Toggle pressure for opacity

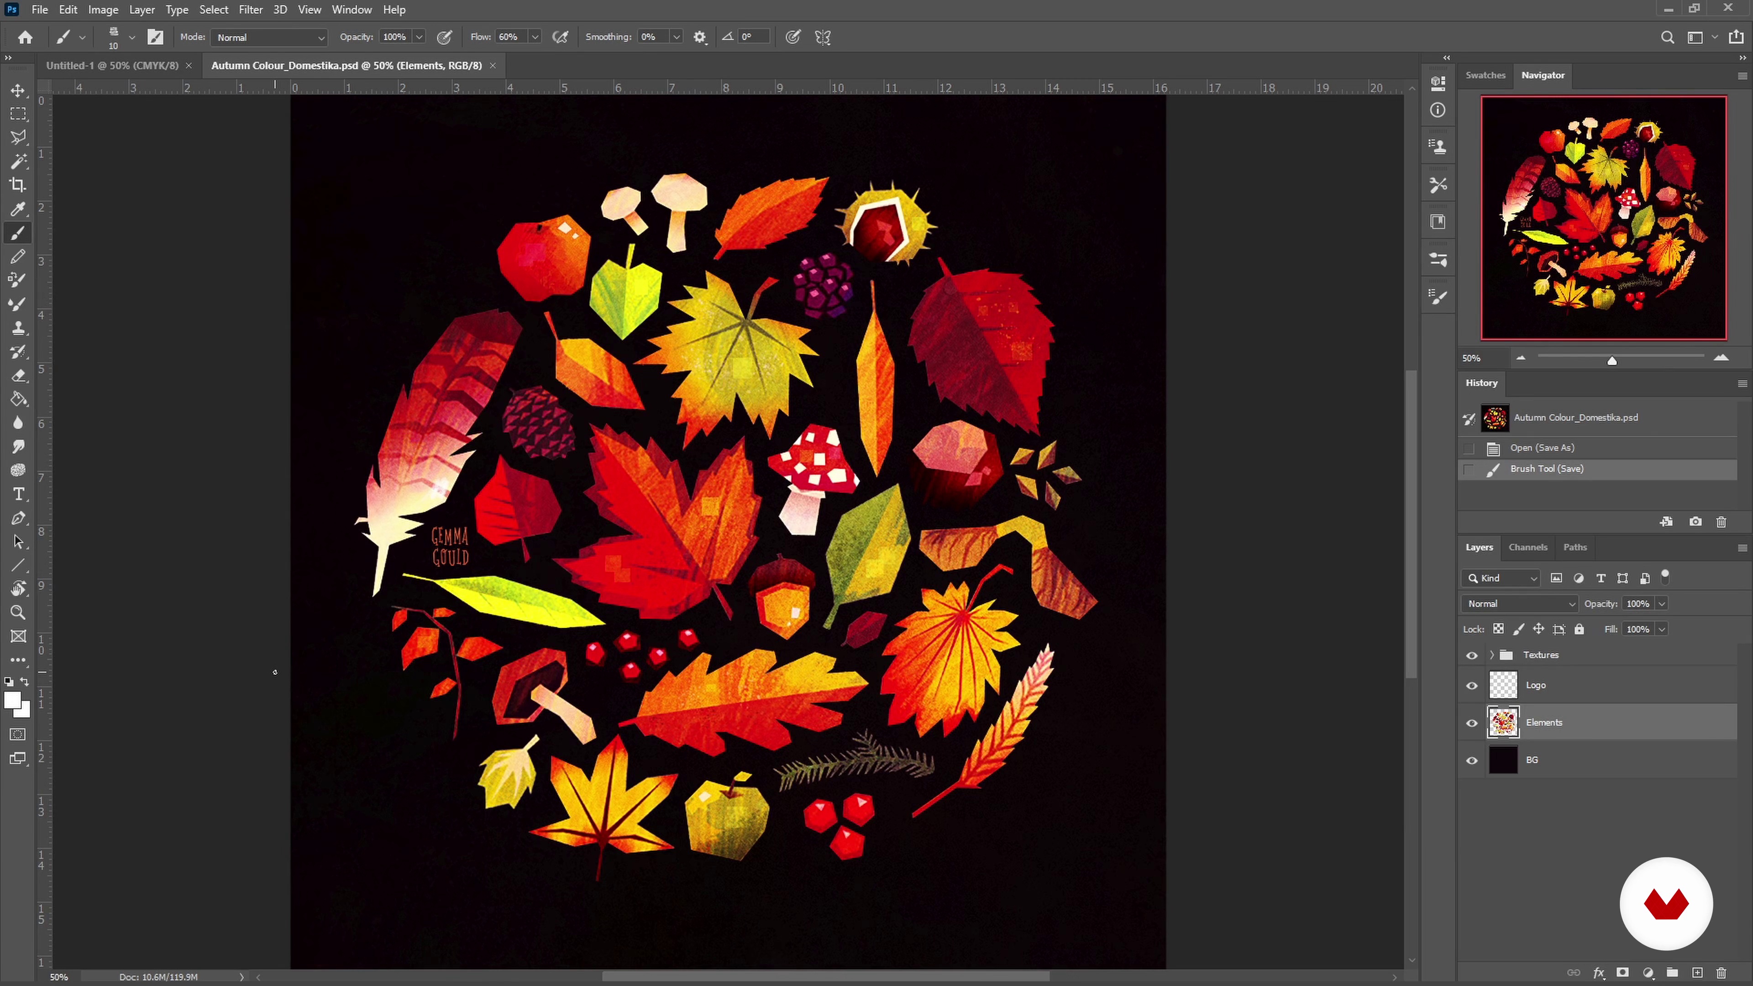(x=444, y=37)
